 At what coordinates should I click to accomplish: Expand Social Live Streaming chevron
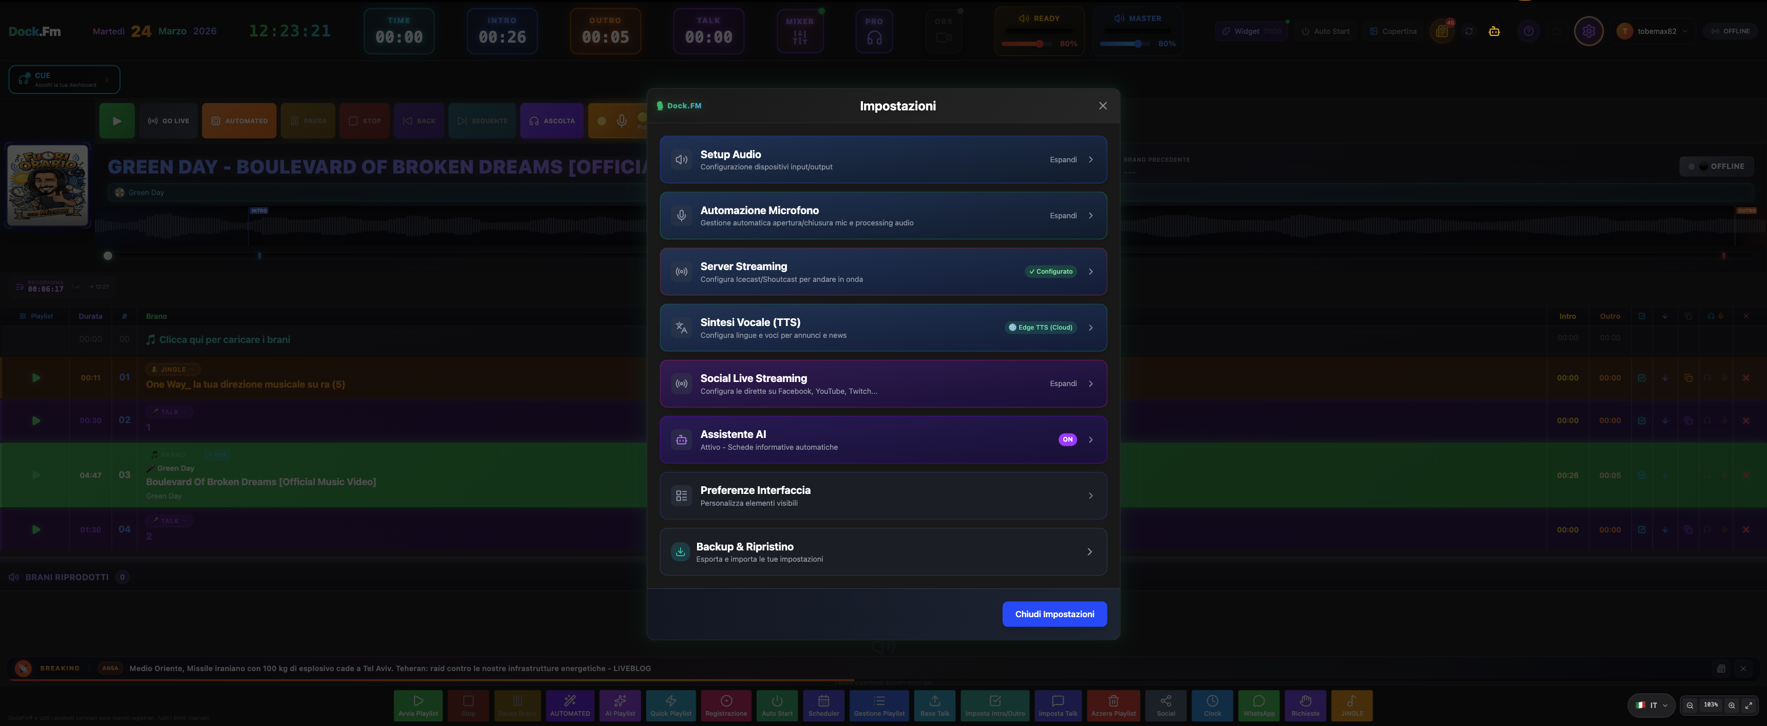point(1091,384)
